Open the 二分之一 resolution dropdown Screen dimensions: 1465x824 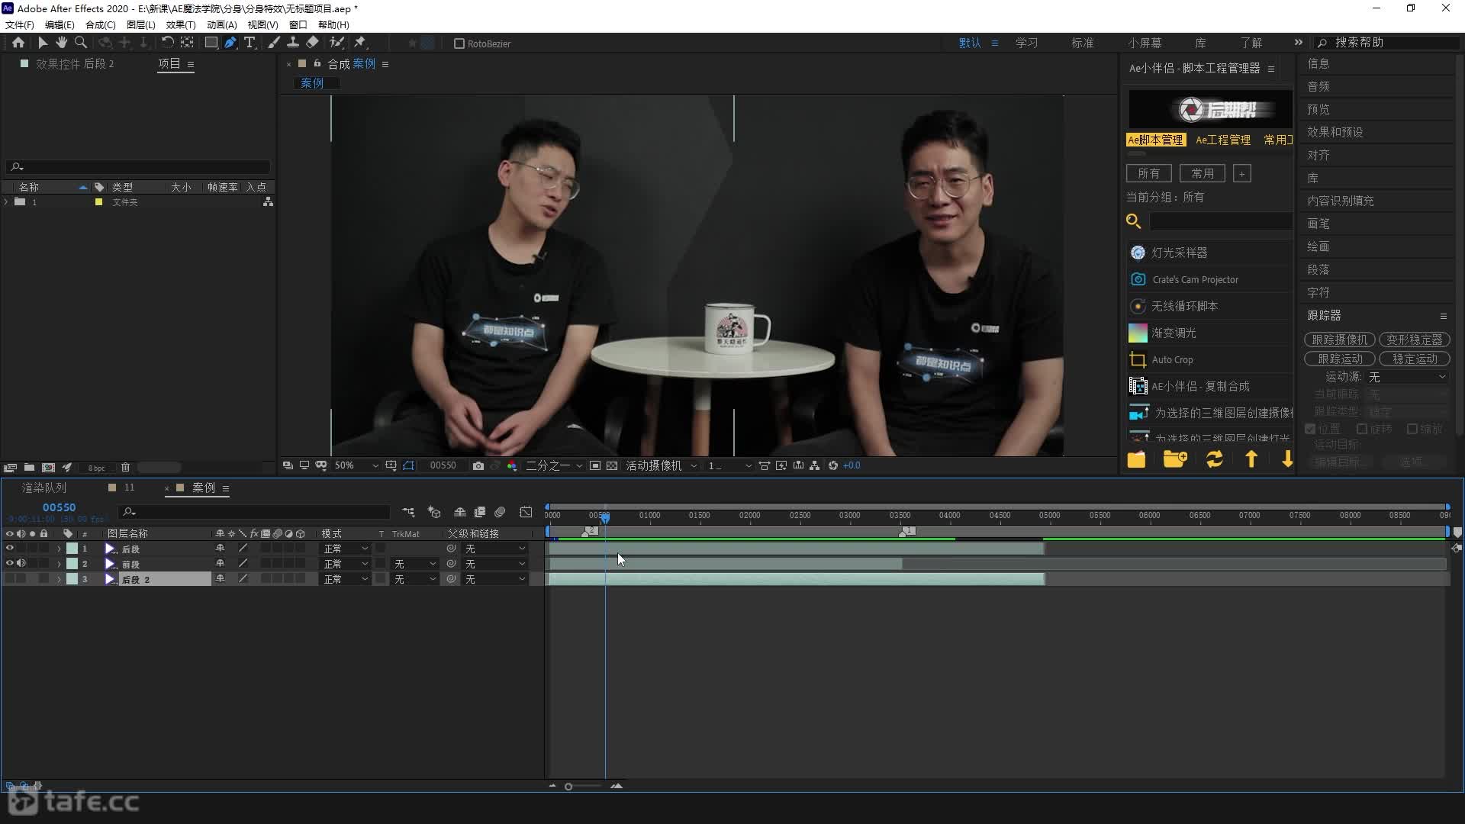(x=554, y=465)
